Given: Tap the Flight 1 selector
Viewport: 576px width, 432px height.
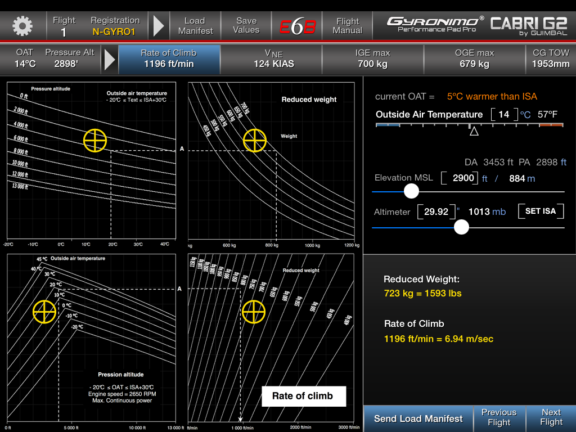Looking at the screenshot, I should [64, 26].
